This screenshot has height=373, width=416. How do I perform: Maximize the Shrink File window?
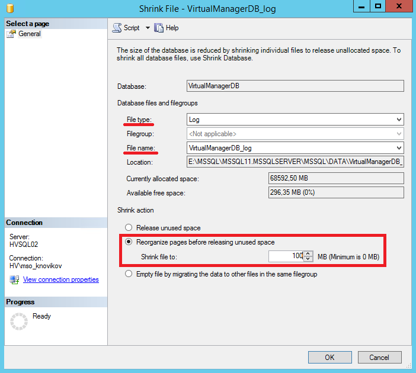pos(378,6)
